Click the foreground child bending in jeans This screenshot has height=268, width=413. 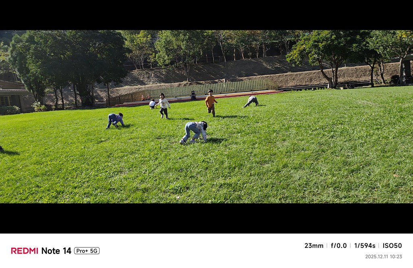[x=194, y=132]
